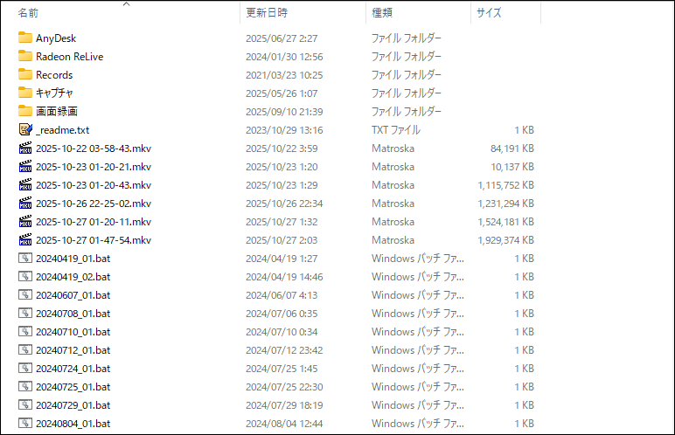
Task: Select the Radeon ReLive folder icon
Action: pos(24,57)
